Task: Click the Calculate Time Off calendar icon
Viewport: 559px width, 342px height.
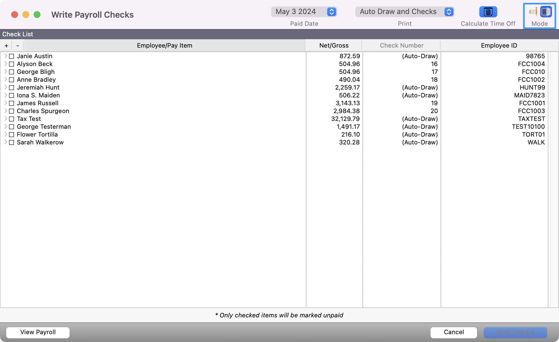Action: click(488, 12)
